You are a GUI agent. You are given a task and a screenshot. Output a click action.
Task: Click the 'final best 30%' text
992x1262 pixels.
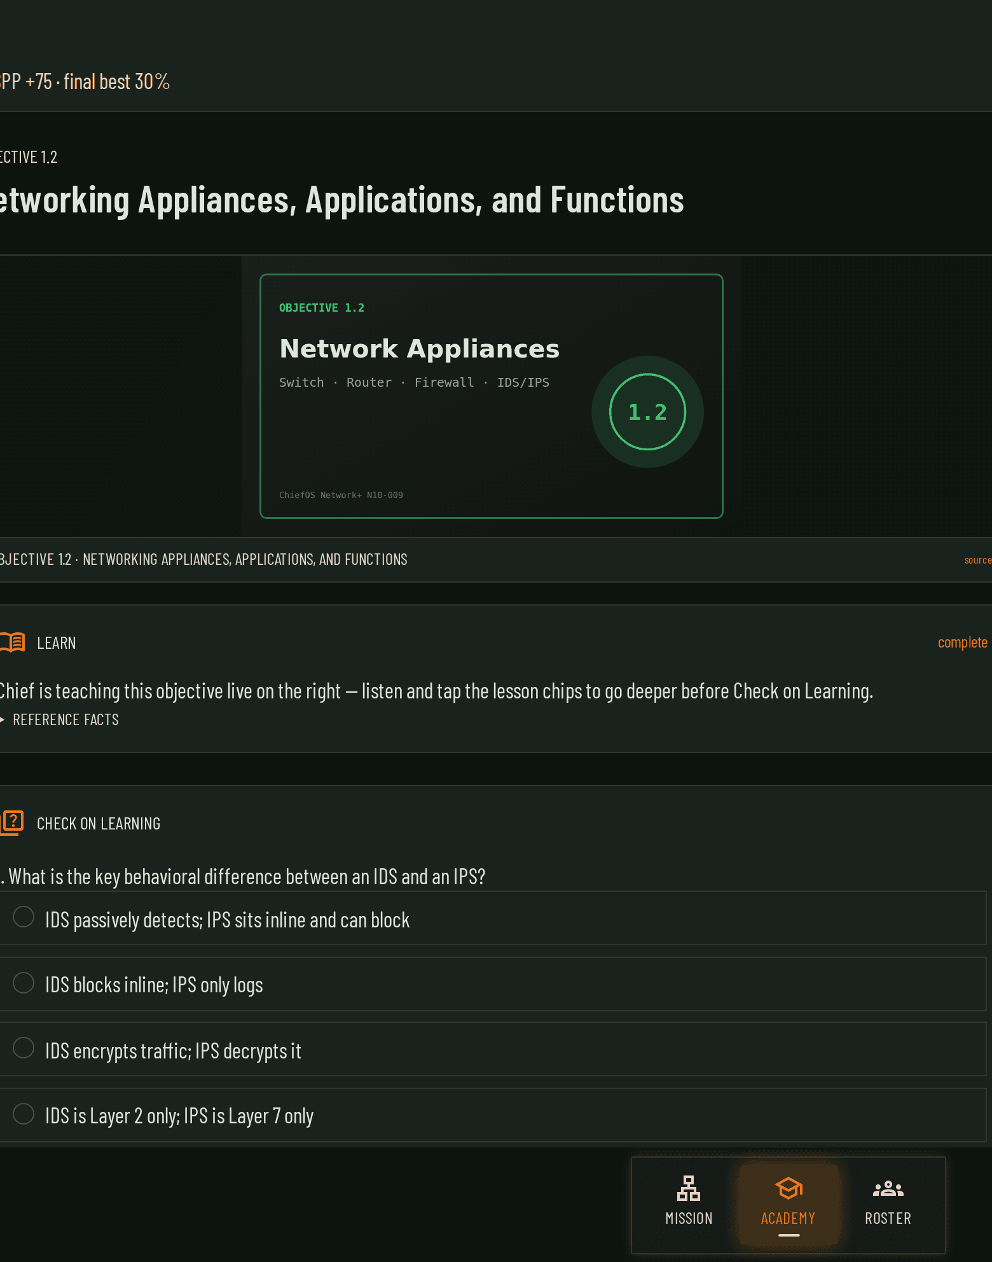(117, 81)
